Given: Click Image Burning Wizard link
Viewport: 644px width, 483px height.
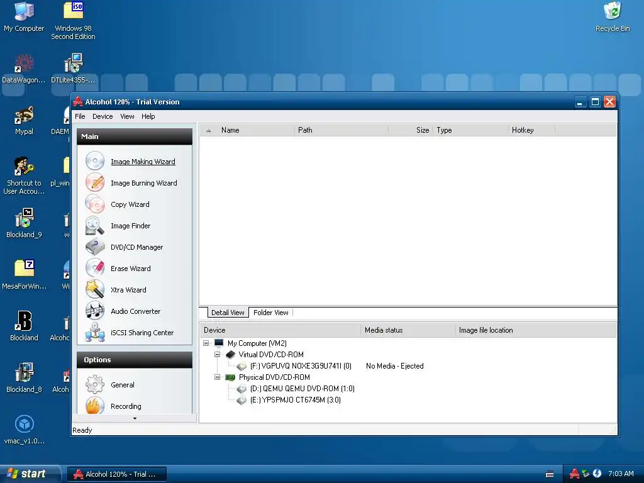Looking at the screenshot, I should (x=144, y=183).
